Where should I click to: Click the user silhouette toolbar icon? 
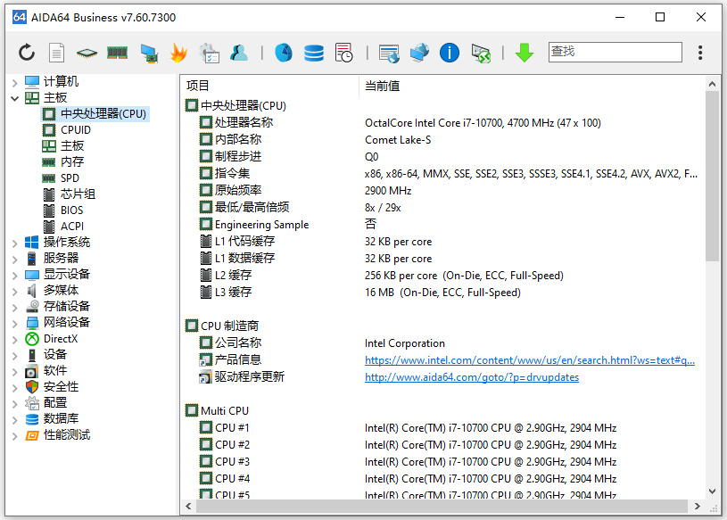pyautogui.click(x=239, y=53)
